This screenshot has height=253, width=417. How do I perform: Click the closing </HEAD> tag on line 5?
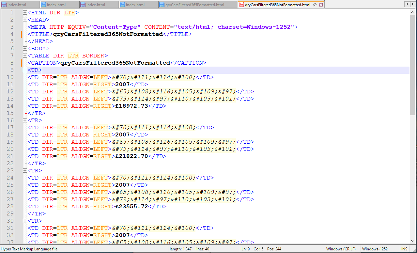(40, 41)
